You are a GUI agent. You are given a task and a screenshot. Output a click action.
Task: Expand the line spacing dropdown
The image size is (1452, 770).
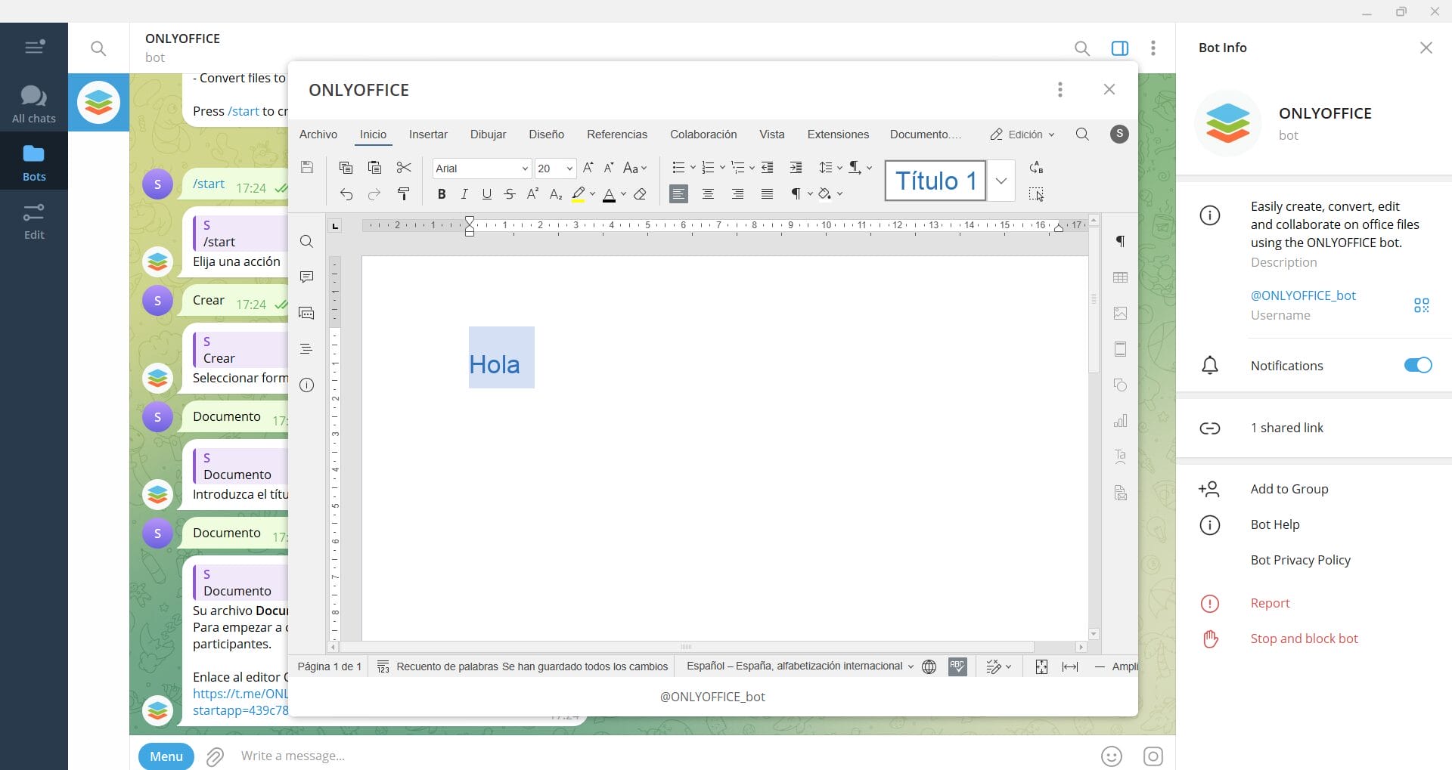839,168
